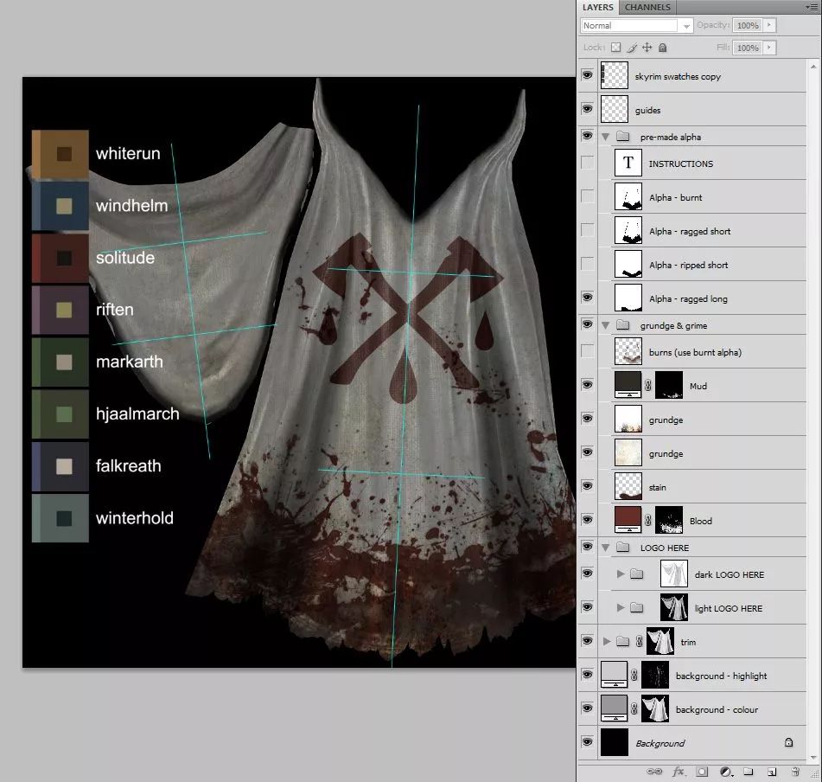Click the winterhold color swatch
822x782 pixels.
coord(61,518)
